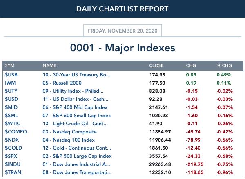Image resolution: width=245 pixels, height=179 pixels.
Task: Sort table by NAME column header
Action: click(49, 65)
